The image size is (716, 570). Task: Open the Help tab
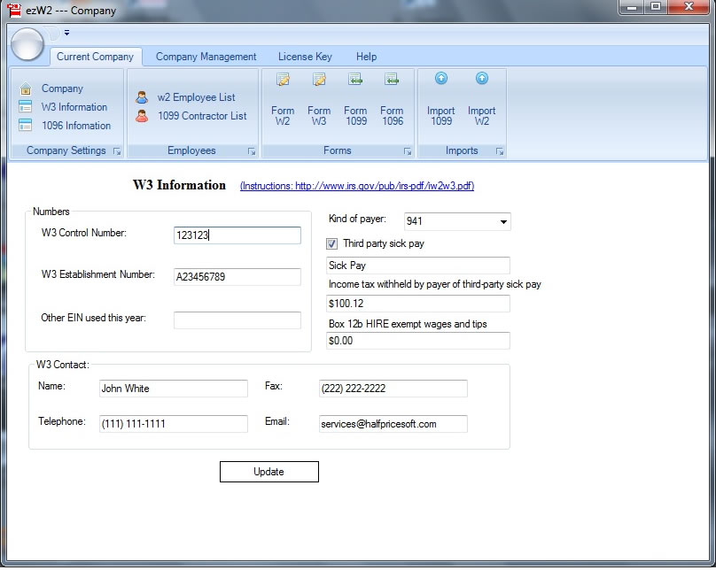[366, 57]
